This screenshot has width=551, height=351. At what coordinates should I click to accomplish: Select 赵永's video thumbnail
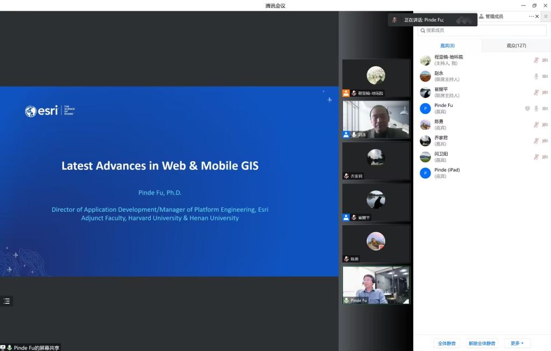pos(376,119)
